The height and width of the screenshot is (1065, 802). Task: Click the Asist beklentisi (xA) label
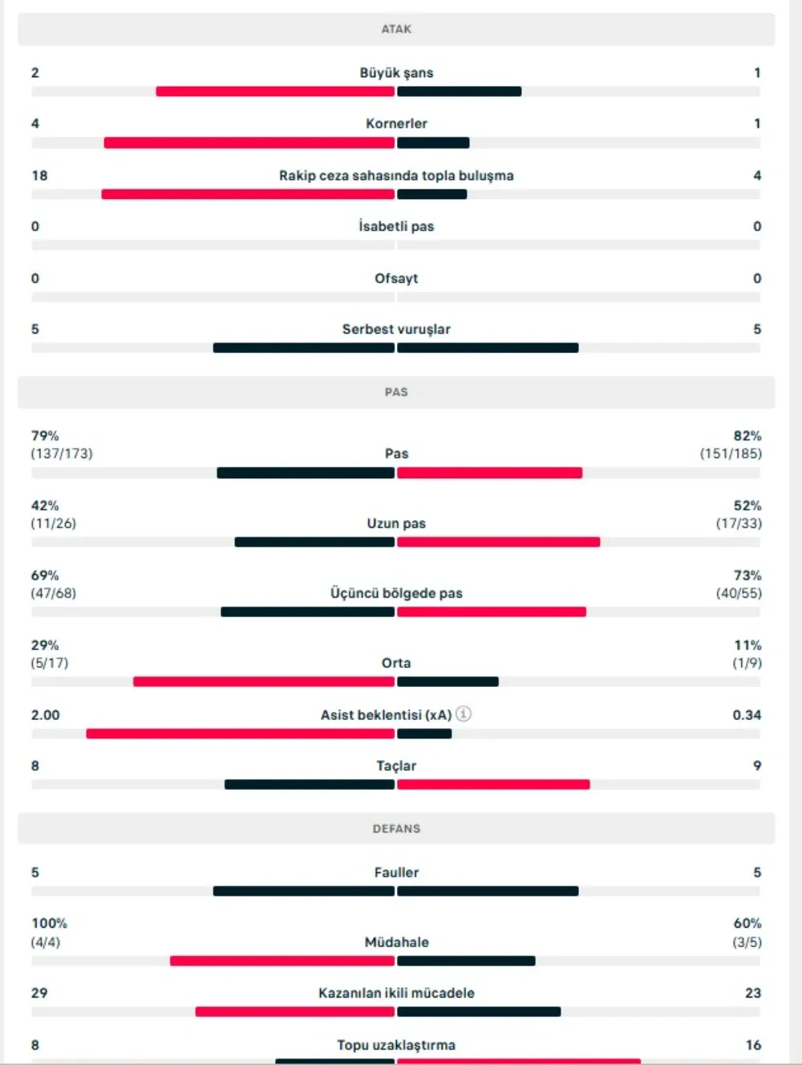point(386,715)
